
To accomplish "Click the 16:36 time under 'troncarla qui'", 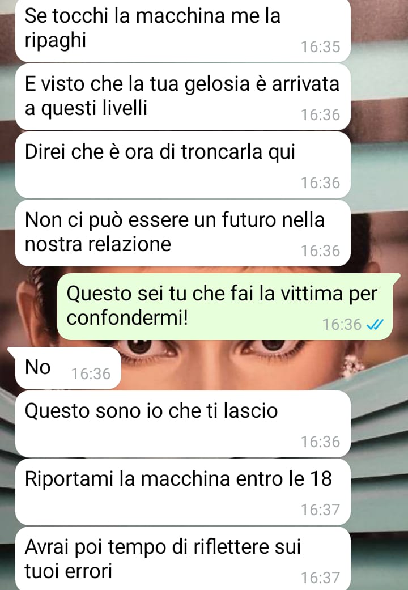I will tap(320, 183).
